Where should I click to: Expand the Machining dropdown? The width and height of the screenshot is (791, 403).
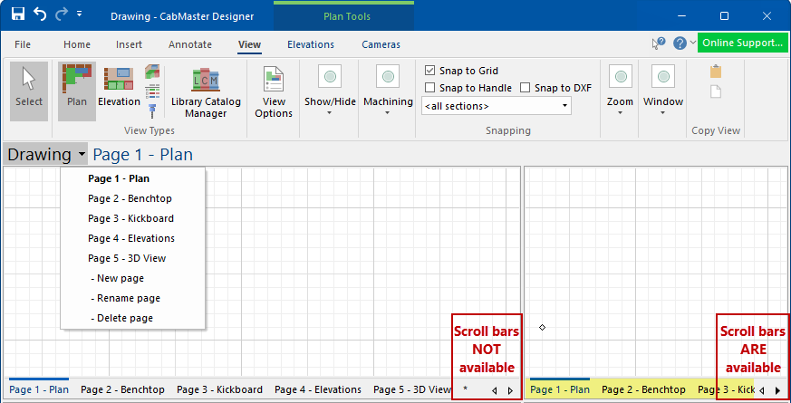pyautogui.click(x=388, y=91)
